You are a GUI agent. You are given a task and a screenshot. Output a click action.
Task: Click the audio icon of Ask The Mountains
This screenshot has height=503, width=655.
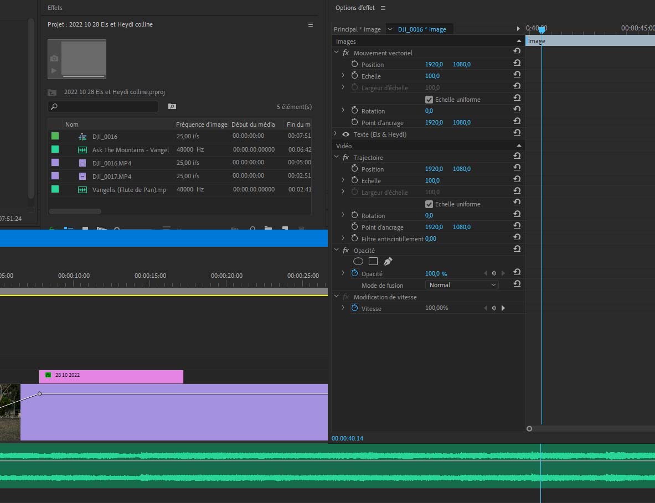82,150
